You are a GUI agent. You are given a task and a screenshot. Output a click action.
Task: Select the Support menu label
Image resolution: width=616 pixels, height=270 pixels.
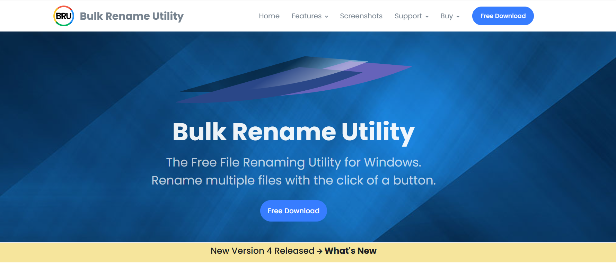[x=408, y=16]
